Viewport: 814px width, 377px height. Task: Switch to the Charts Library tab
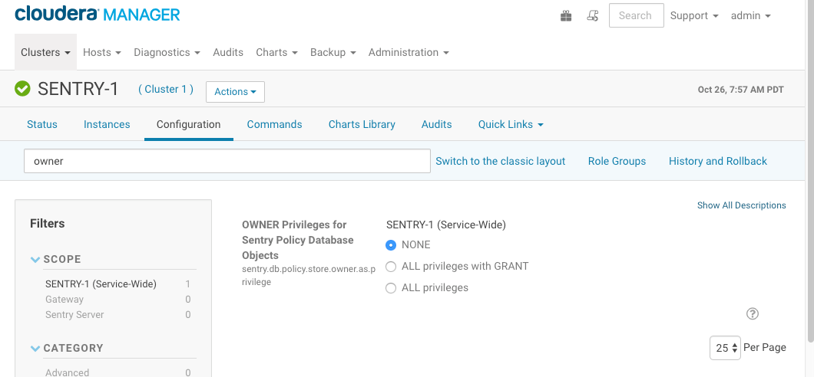point(362,124)
